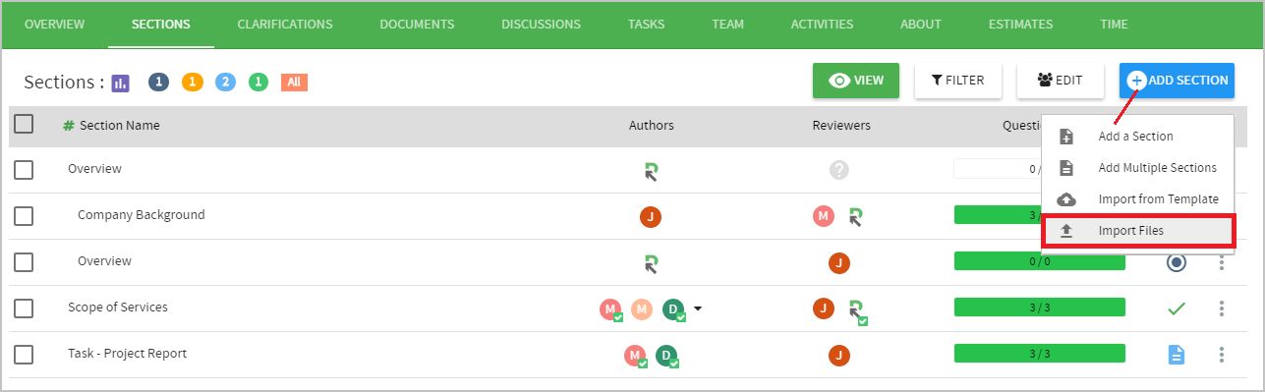1265x392 pixels.
Task: Check the Scope of Services row checkbox
Action: point(24,308)
